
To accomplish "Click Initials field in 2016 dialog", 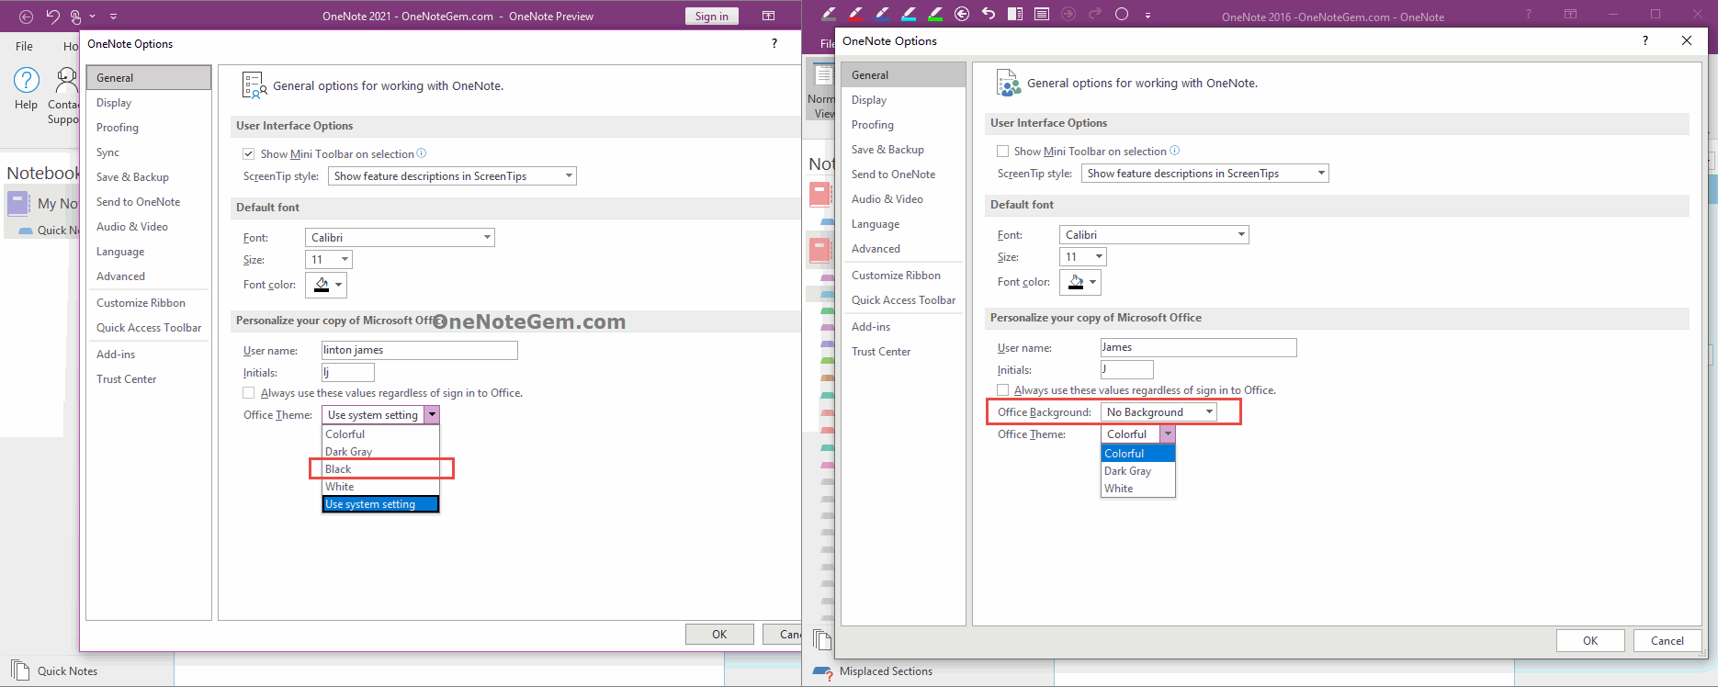I will 1127,369.
